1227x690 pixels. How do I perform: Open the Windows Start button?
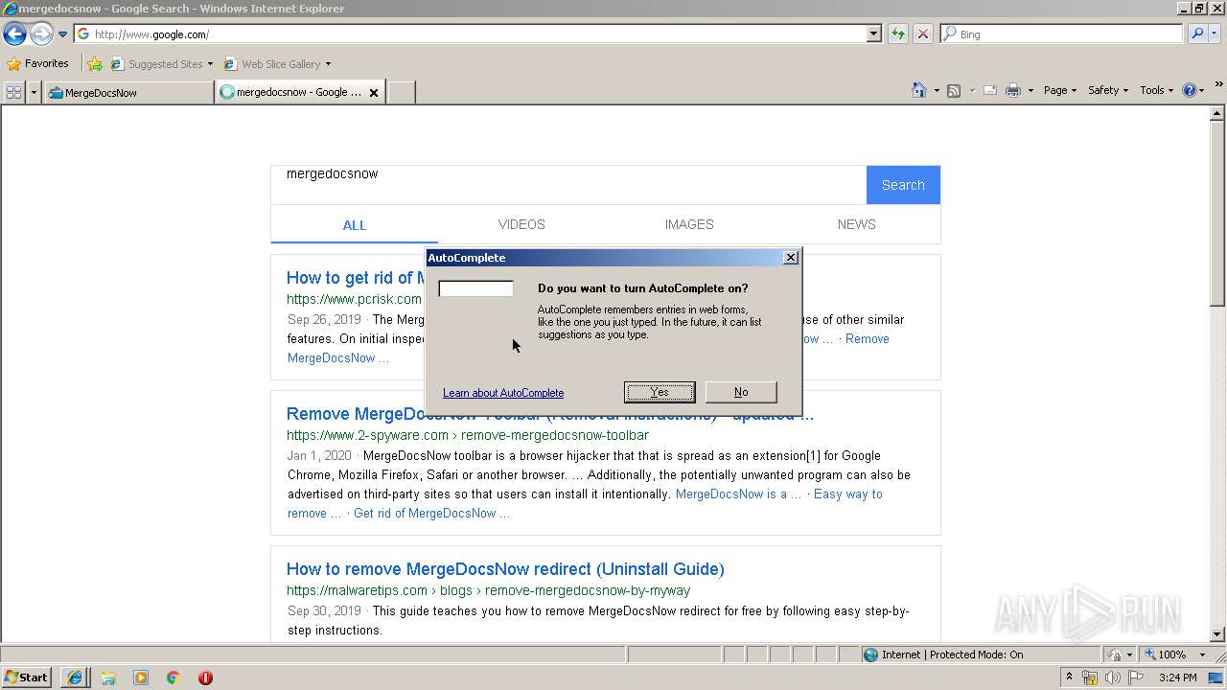pyautogui.click(x=26, y=678)
